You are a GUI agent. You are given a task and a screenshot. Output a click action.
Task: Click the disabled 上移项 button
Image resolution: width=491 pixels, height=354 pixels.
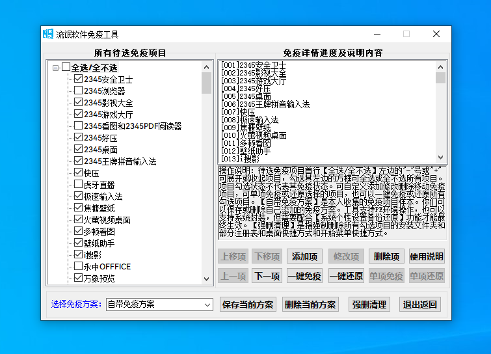click(233, 256)
